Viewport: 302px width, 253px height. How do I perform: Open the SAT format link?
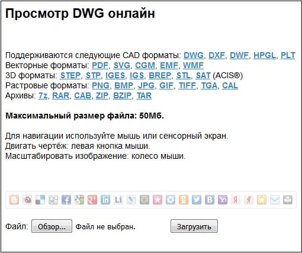(203, 75)
